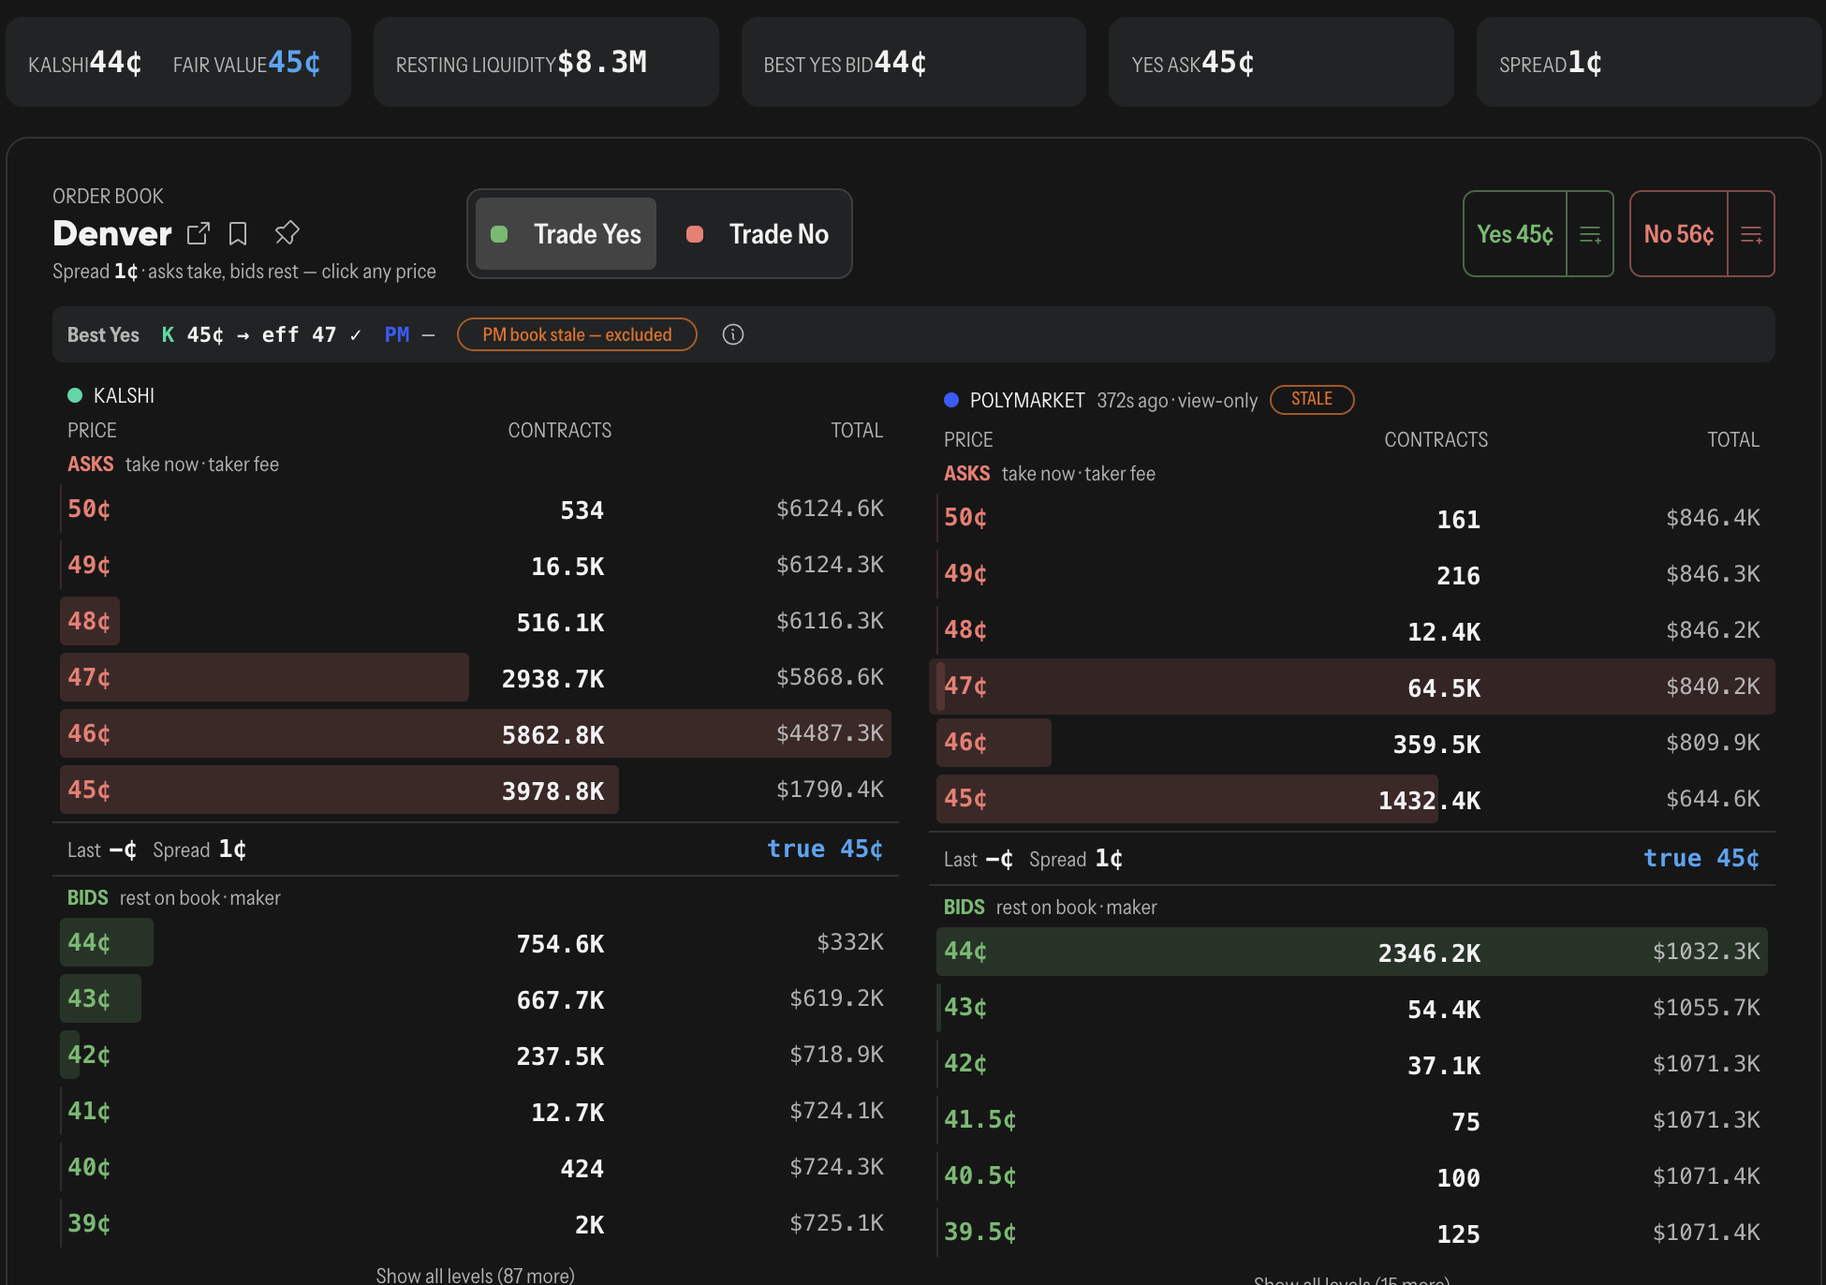This screenshot has width=1826, height=1285.
Task: Click Polymarket 1432.4K contracts value
Action: [x=1429, y=801]
